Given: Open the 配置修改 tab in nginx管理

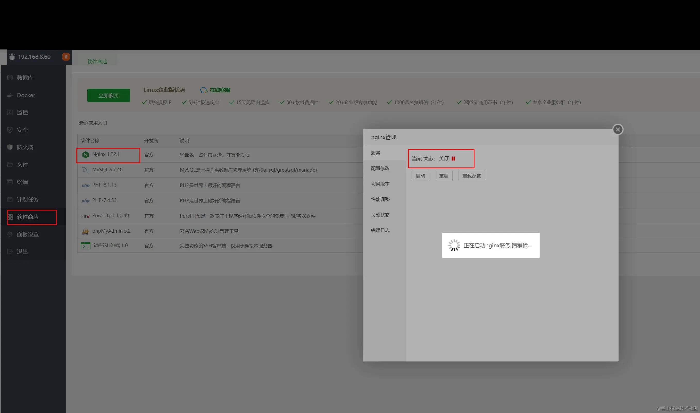Looking at the screenshot, I should point(380,168).
